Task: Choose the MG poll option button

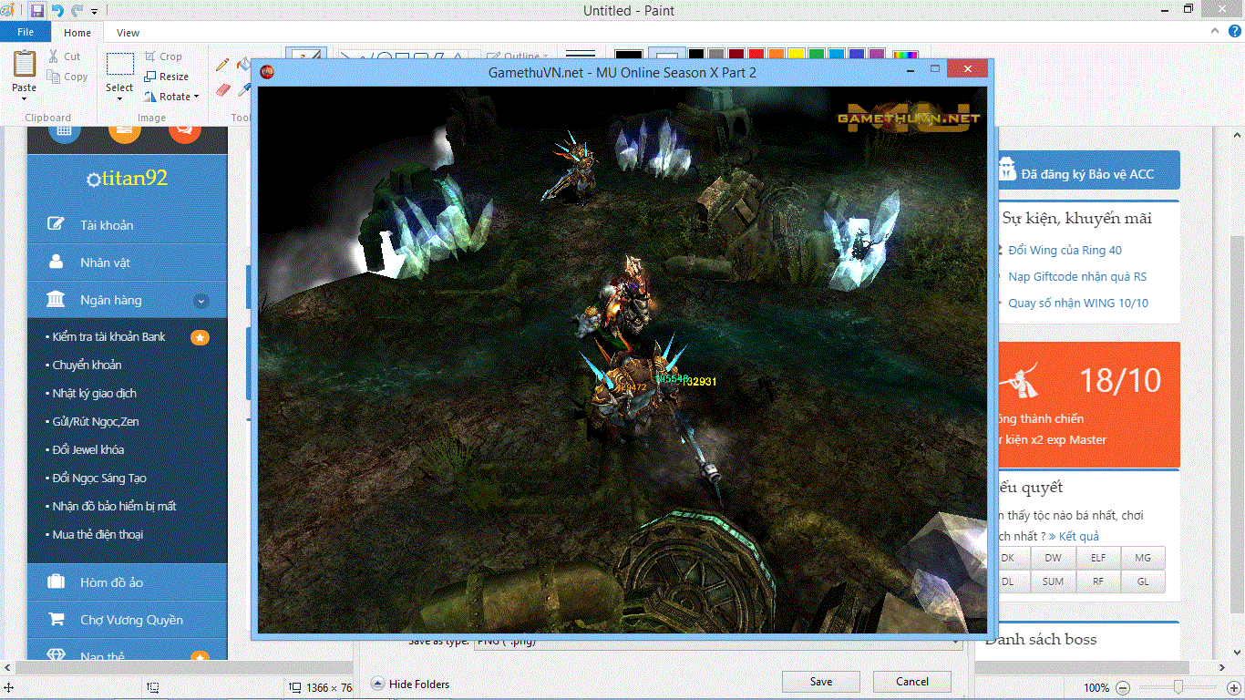Action: (1143, 558)
